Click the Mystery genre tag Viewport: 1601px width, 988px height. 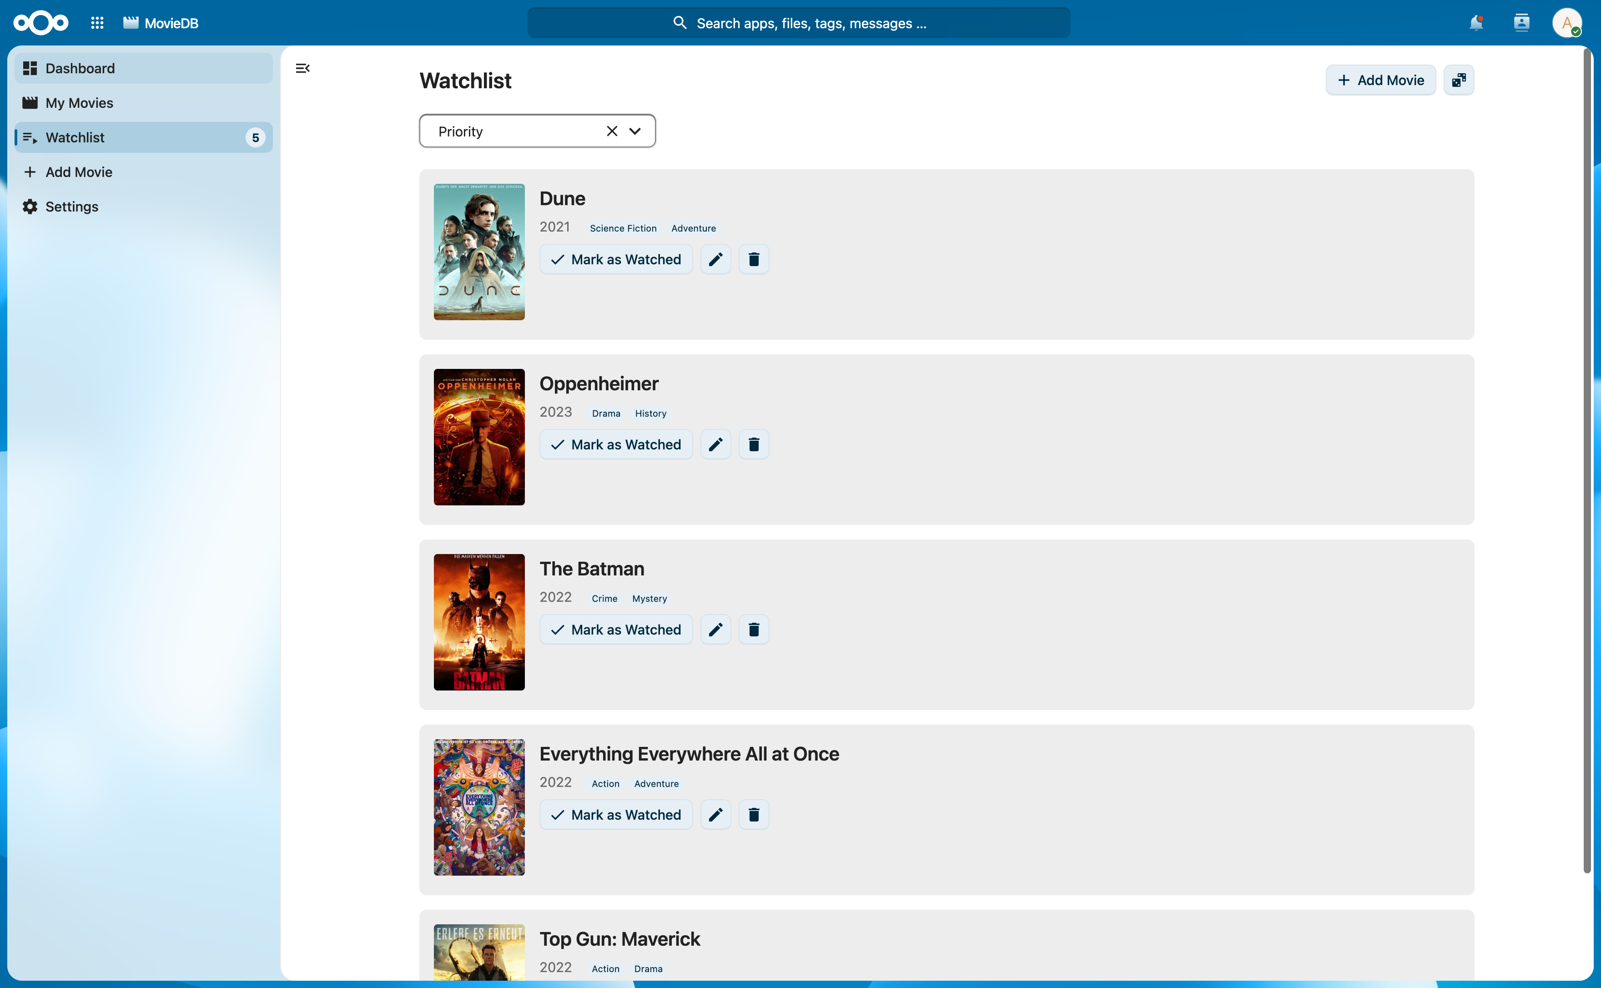(x=649, y=599)
